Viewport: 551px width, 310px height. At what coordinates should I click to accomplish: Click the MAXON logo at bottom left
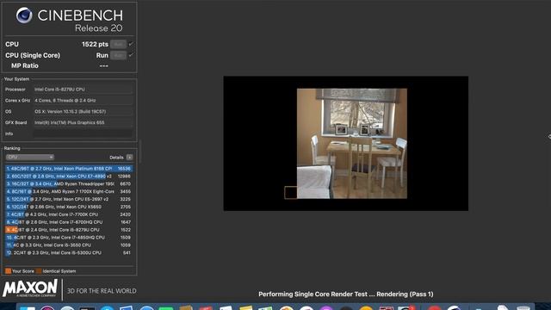[30, 288]
